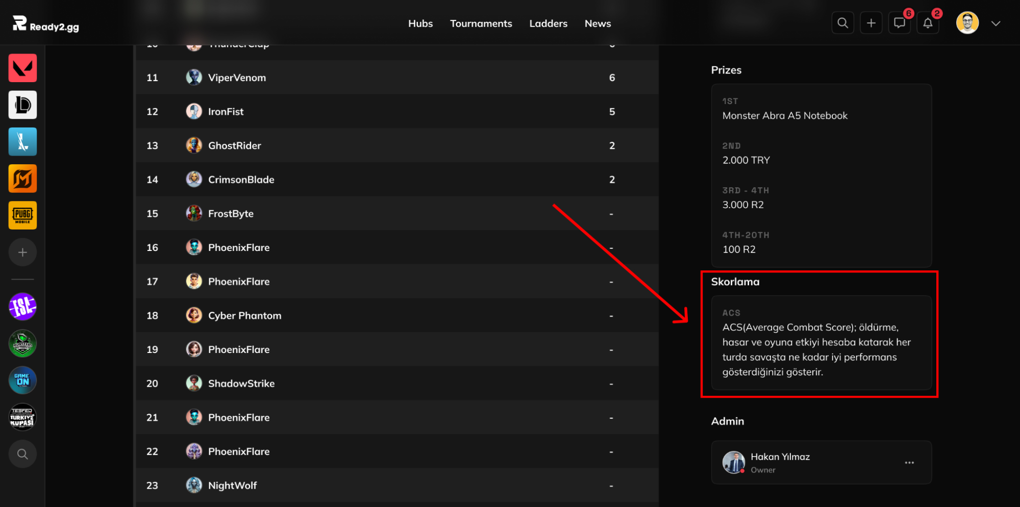Click the create plus button in header
This screenshot has height=507, width=1020.
pyautogui.click(x=871, y=23)
